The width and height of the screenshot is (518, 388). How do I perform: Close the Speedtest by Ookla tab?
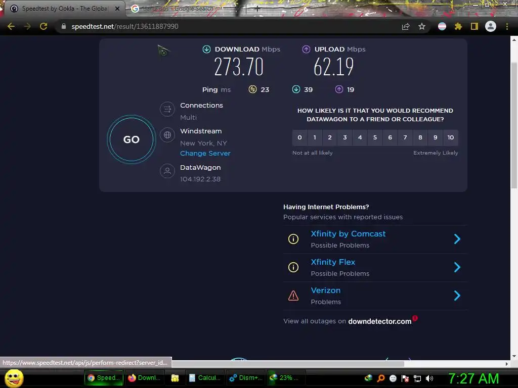pos(117,9)
